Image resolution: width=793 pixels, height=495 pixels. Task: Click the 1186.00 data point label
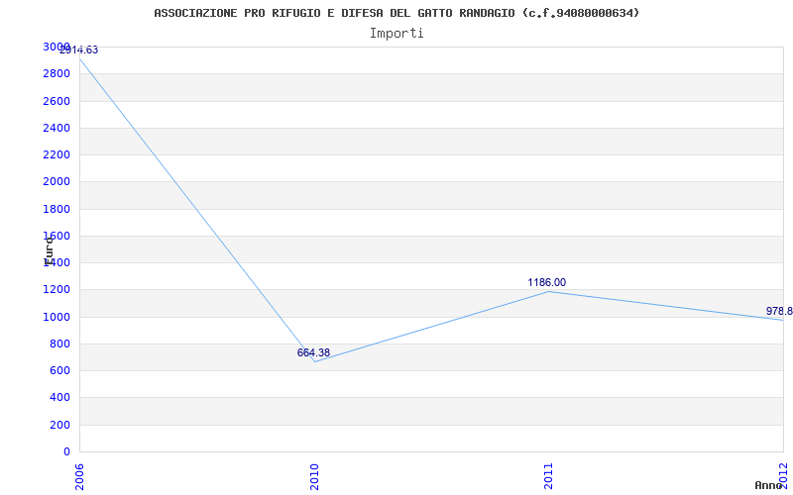pyautogui.click(x=547, y=282)
